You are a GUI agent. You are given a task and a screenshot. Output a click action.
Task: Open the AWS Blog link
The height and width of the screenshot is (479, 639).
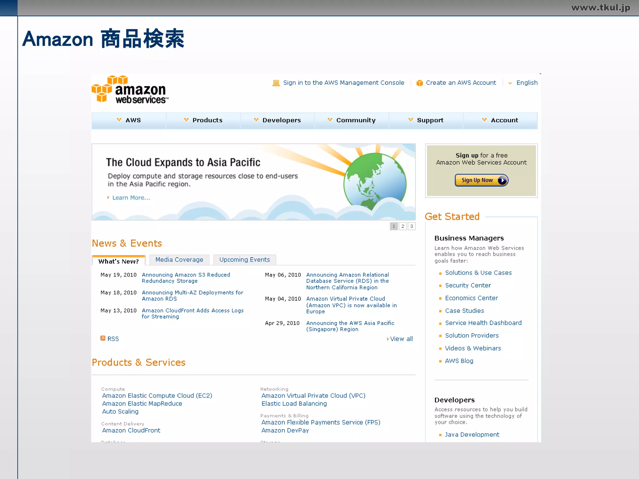pos(459,361)
